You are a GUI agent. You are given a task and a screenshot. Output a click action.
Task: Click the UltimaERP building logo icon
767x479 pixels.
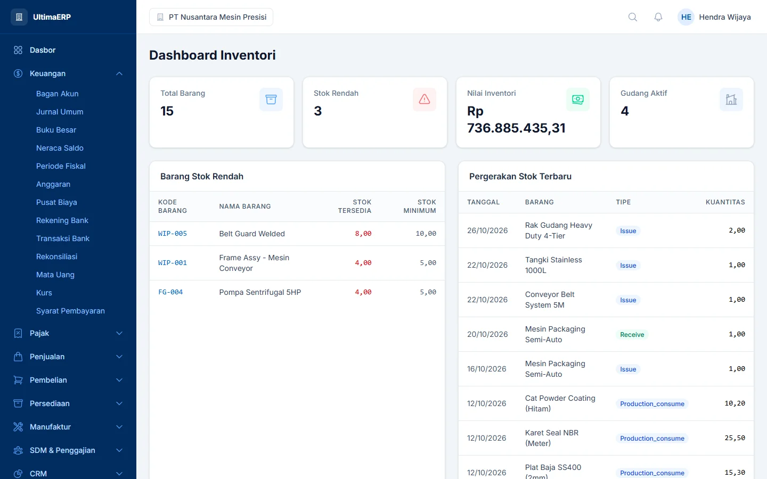click(x=19, y=17)
